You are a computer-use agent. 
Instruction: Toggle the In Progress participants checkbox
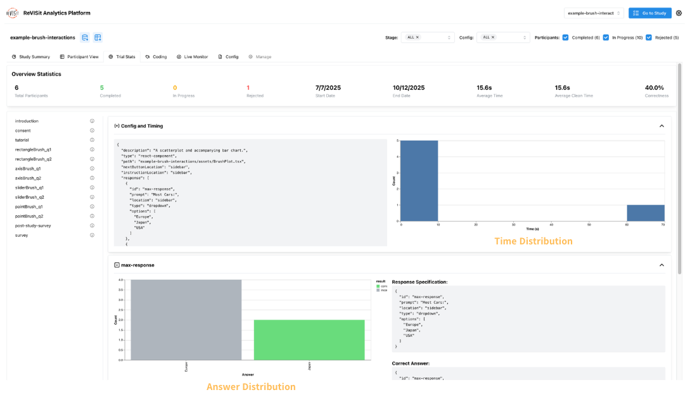pyautogui.click(x=606, y=37)
